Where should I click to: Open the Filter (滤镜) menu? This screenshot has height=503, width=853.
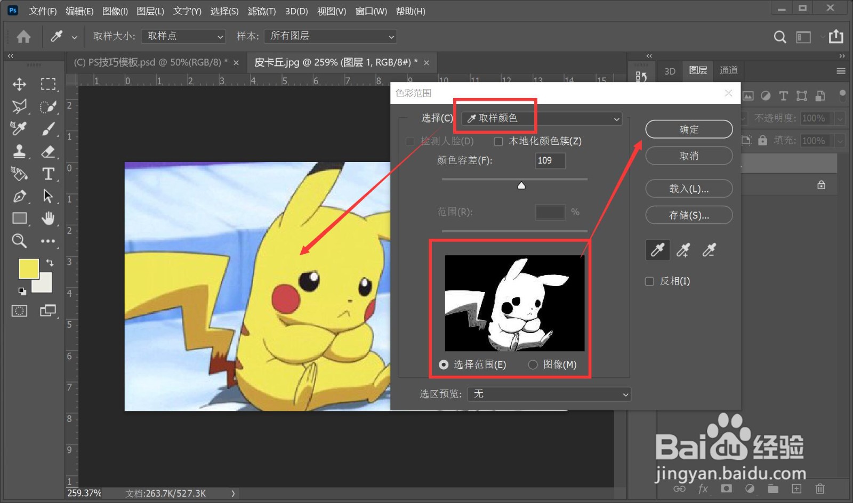point(262,11)
